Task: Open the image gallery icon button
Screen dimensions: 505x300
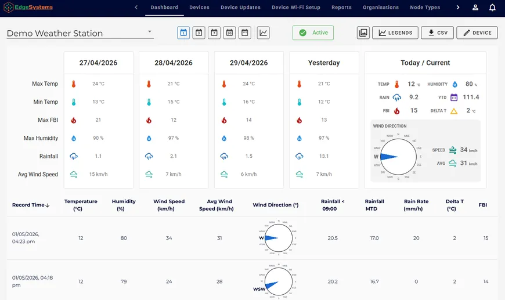Action: 363,33
